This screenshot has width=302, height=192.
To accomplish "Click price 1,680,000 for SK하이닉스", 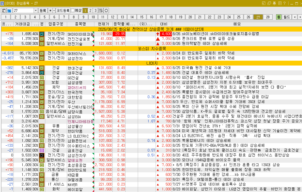I will pyautogui.click(x=104, y=53).
